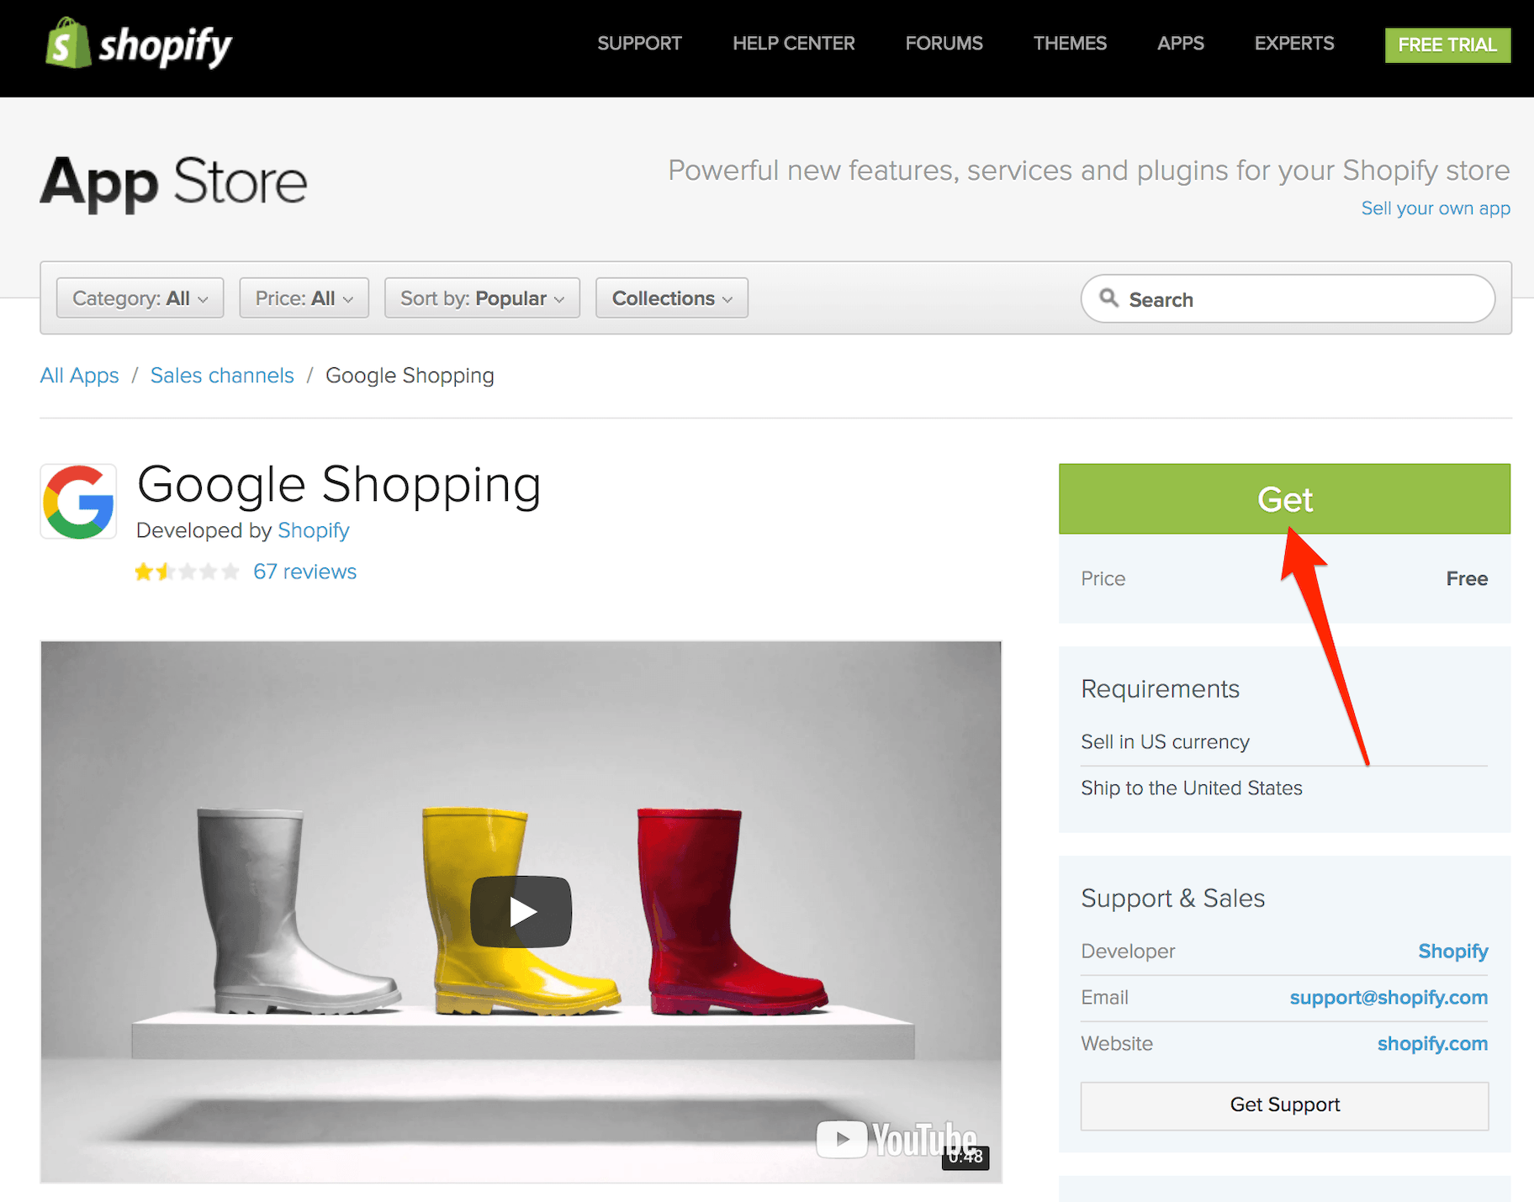Click the search magnifier icon
Screen dimensions: 1534x1202
pos(1109,298)
